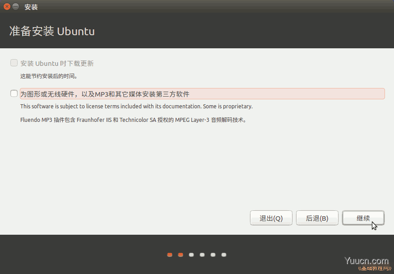Click the fifth progress dot
The width and height of the screenshot is (394, 274).
click(x=213, y=255)
